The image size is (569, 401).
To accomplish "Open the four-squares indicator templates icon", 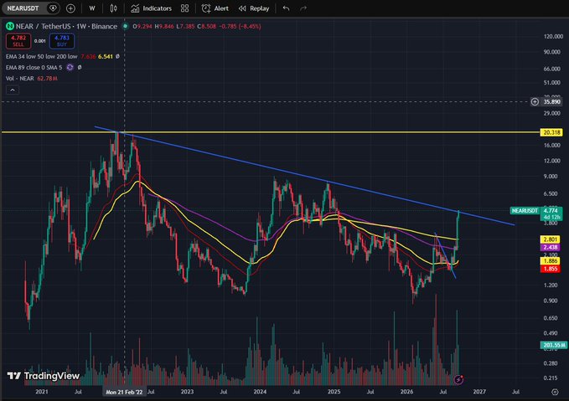I will coord(184,8).
